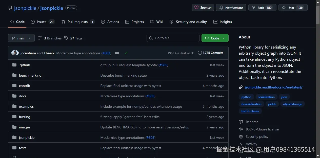Open the Projects tab
Image resolution: width=320 pixels, height=158 pixels.
(134, 22)
